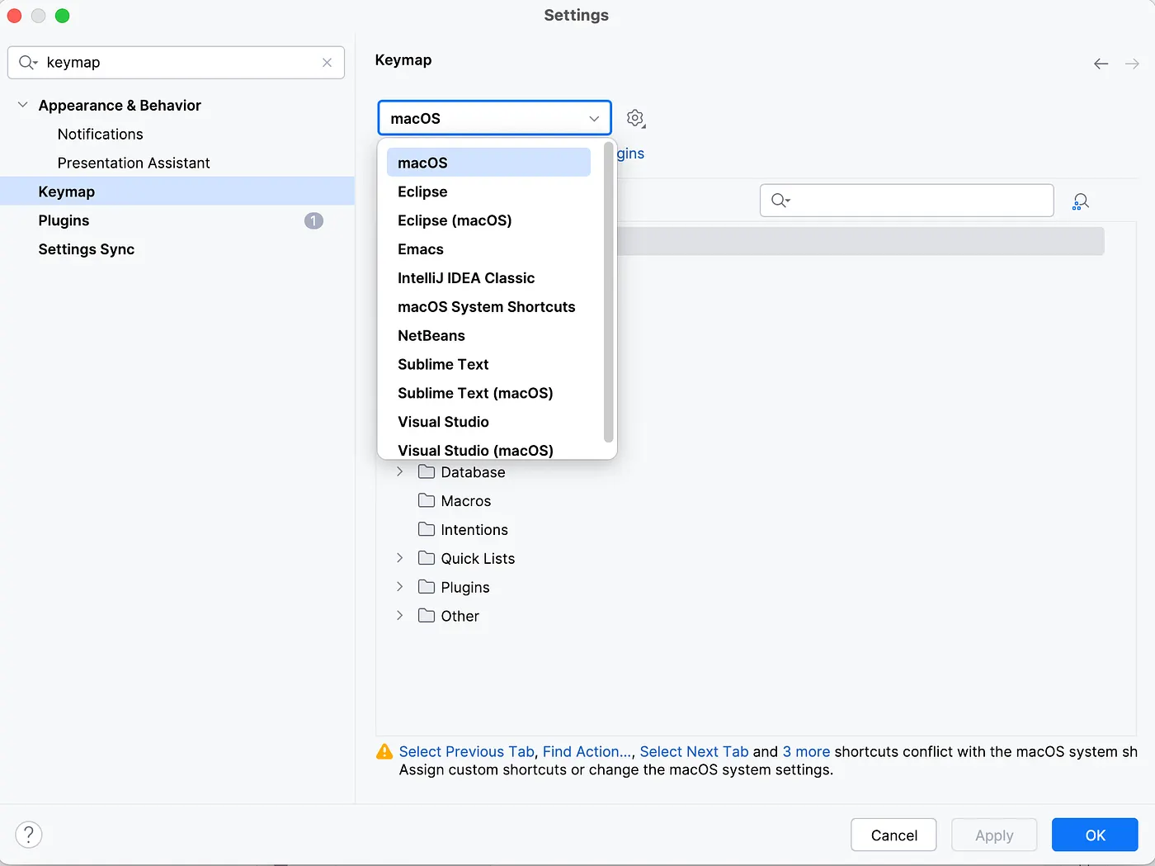Click the forward navigation arrow
Viewport: 1155px width, 866px height.
click(1132, 63)
